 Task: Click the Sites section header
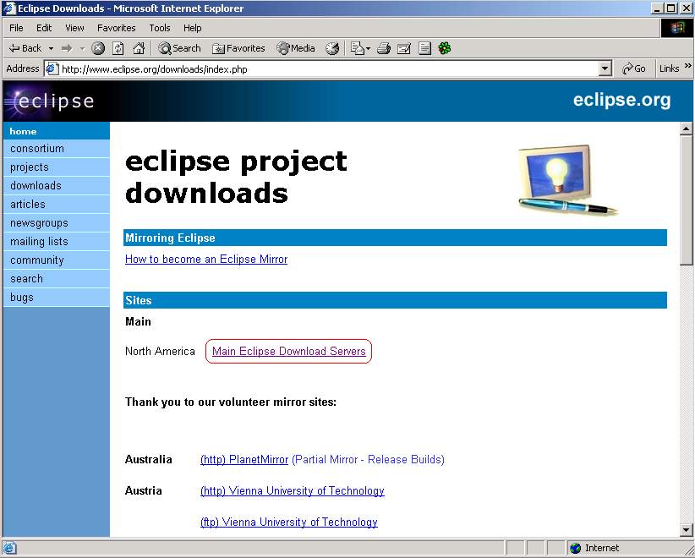(x=395, y=300)
